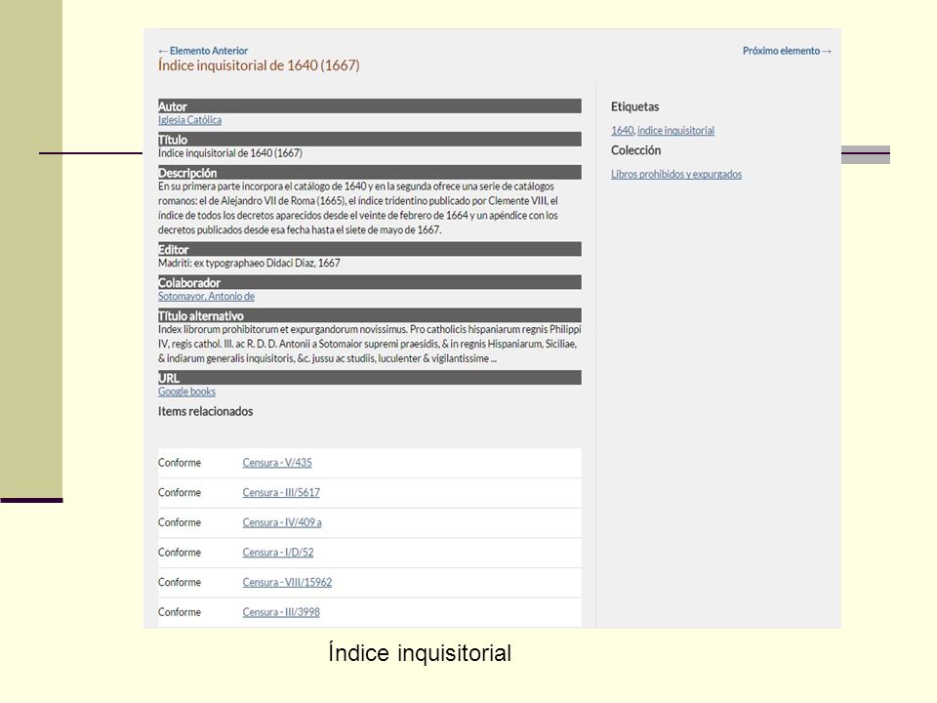The height and width of the screenshot is (703, 937).
Task: Click the Autor field header
Action: 369,105
